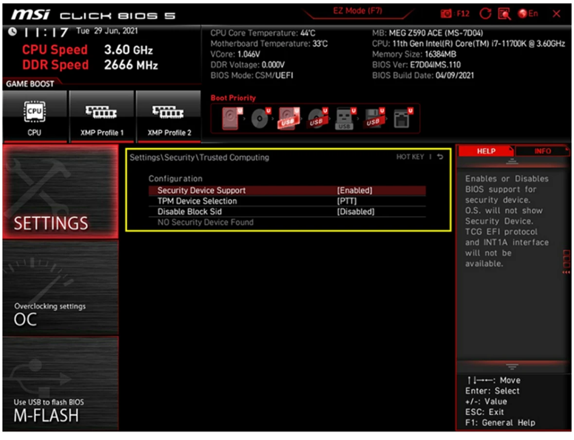
Task: Change TPM Device Selection [PTT] value
Action: [x=347, y=202]
